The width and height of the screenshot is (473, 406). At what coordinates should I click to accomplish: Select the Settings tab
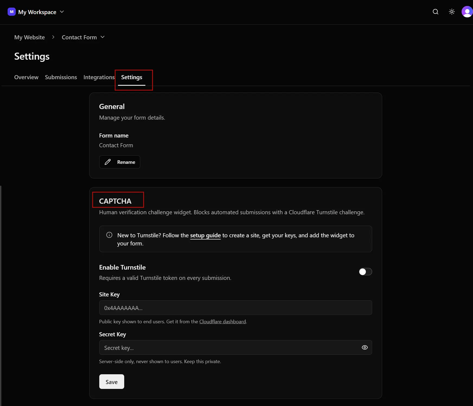(x=132, y=77)
